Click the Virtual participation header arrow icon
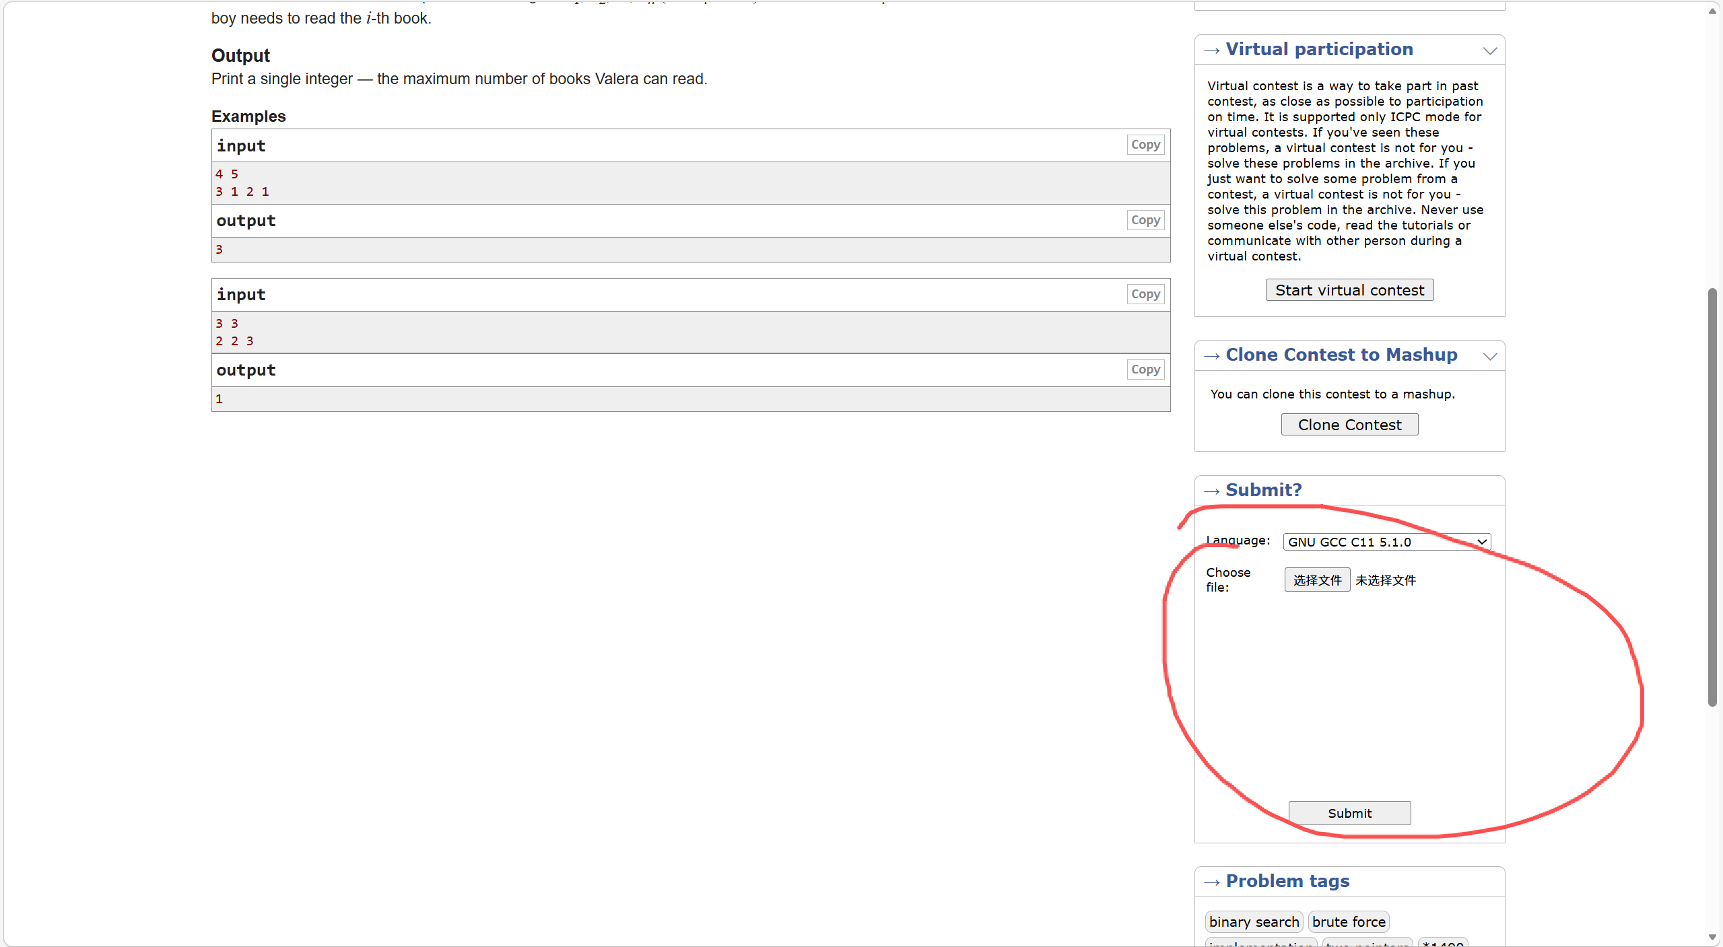The height and width of the screenshot is (947, 1723). (1211, 51)
